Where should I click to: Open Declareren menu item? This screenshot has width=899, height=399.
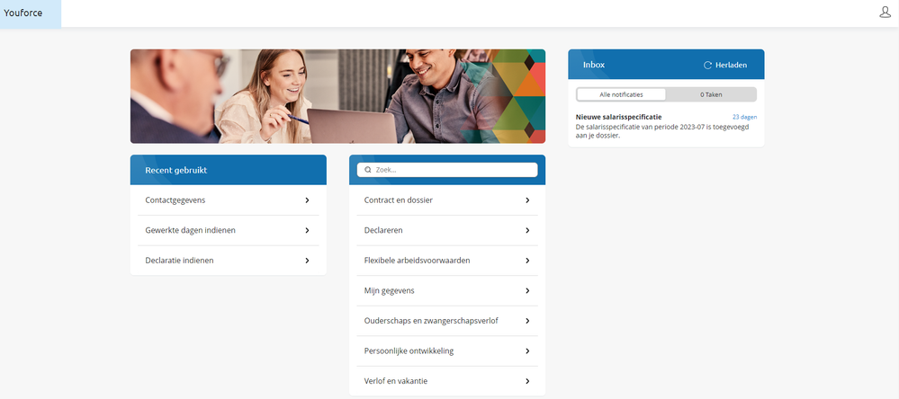point(447,230)
